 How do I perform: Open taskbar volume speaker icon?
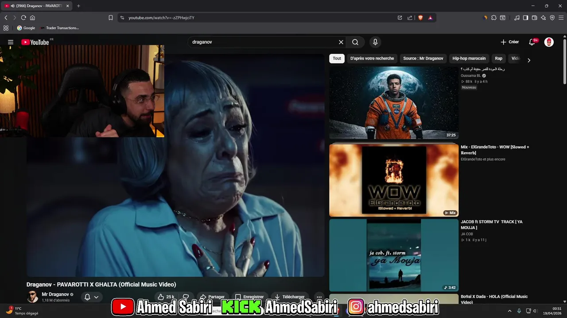(535, 311)
